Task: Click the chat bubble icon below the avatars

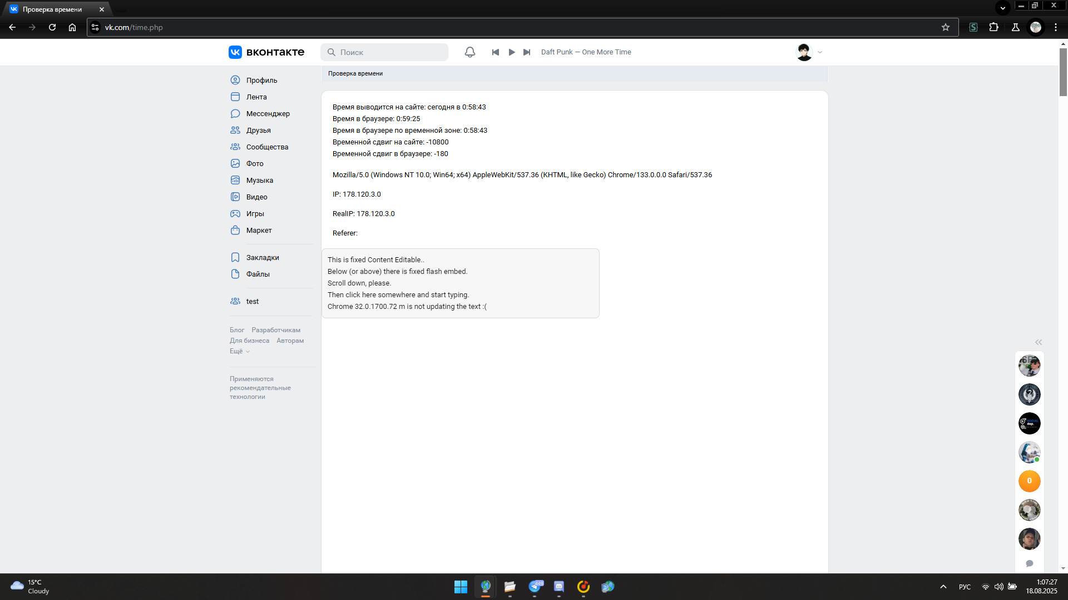Action: click(1030, 563)
